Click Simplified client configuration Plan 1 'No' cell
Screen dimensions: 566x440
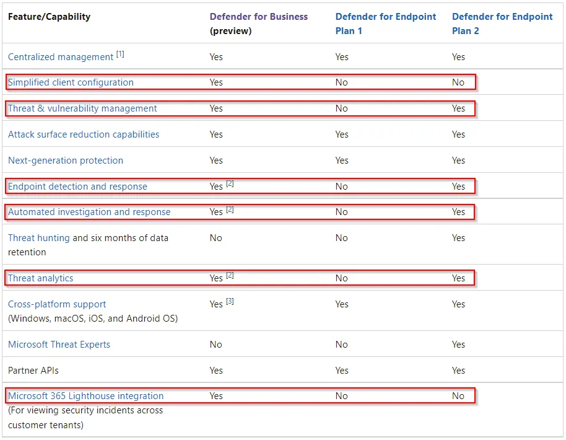341,82
